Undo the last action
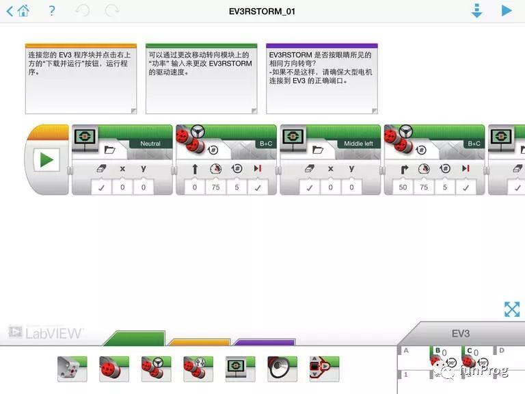This screenshot has width=525, height=394. coord(82,11)
